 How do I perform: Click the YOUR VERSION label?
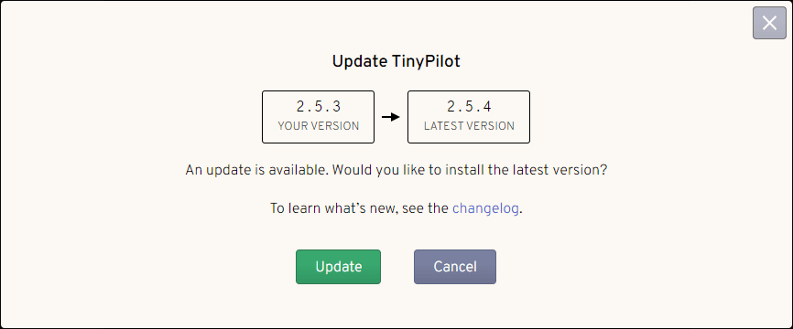pyautogui.click(x=318, y=126)
